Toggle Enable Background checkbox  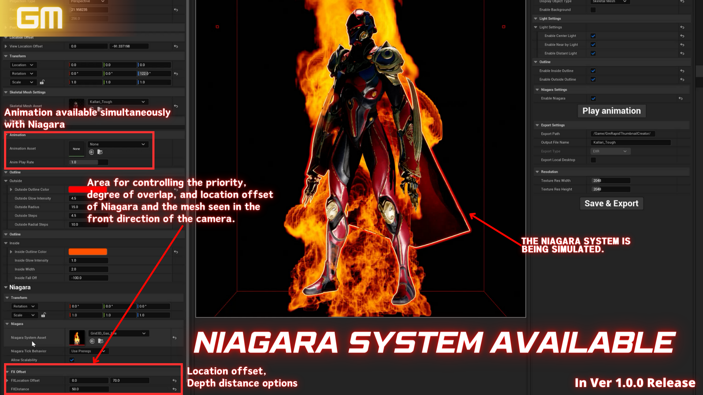[x=593, y=10]
